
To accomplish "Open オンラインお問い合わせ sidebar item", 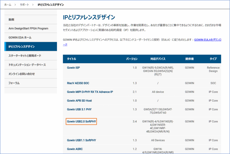I will click(31, 74).
